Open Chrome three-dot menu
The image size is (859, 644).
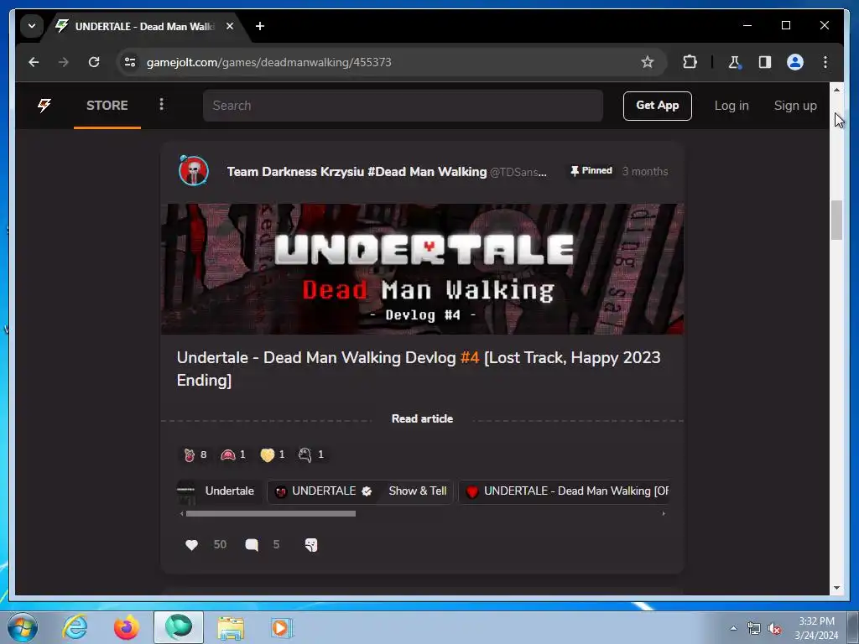[x=825, y=62]
